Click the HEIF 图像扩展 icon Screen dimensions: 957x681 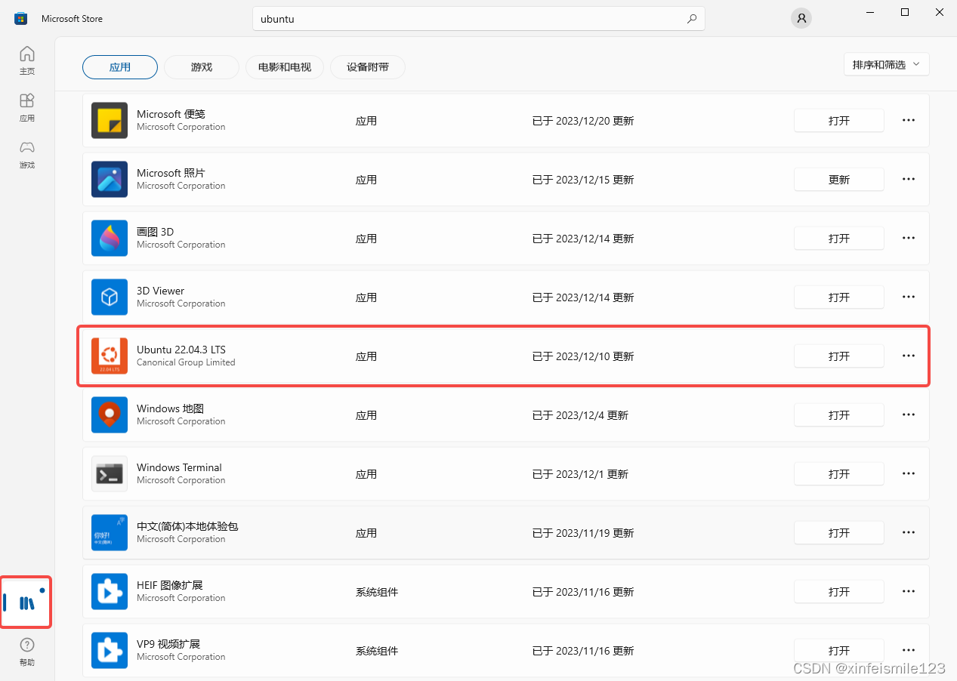110,592
